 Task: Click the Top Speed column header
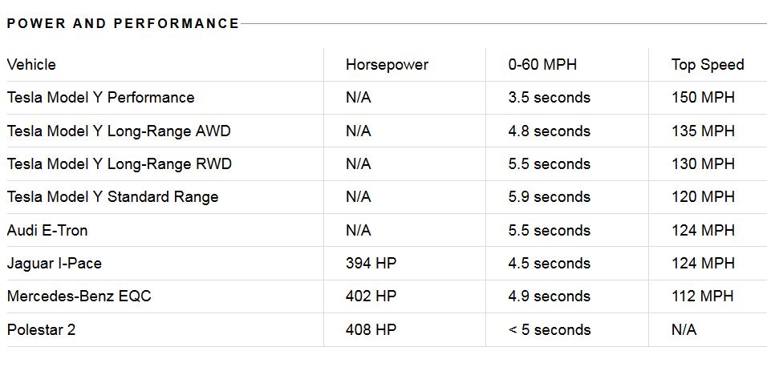pos(708,65)
